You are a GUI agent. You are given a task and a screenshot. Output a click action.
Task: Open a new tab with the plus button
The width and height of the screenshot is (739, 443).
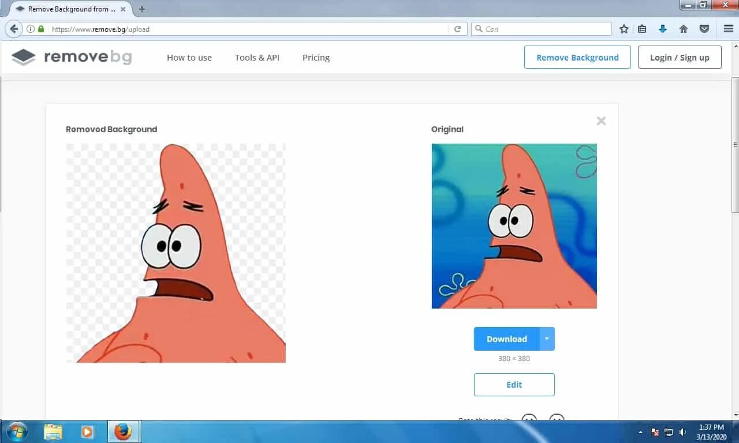142,9
